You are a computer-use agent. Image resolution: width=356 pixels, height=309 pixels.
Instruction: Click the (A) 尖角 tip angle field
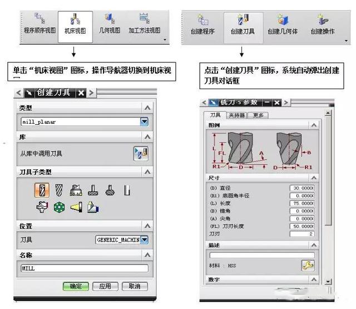pos(302,219)
